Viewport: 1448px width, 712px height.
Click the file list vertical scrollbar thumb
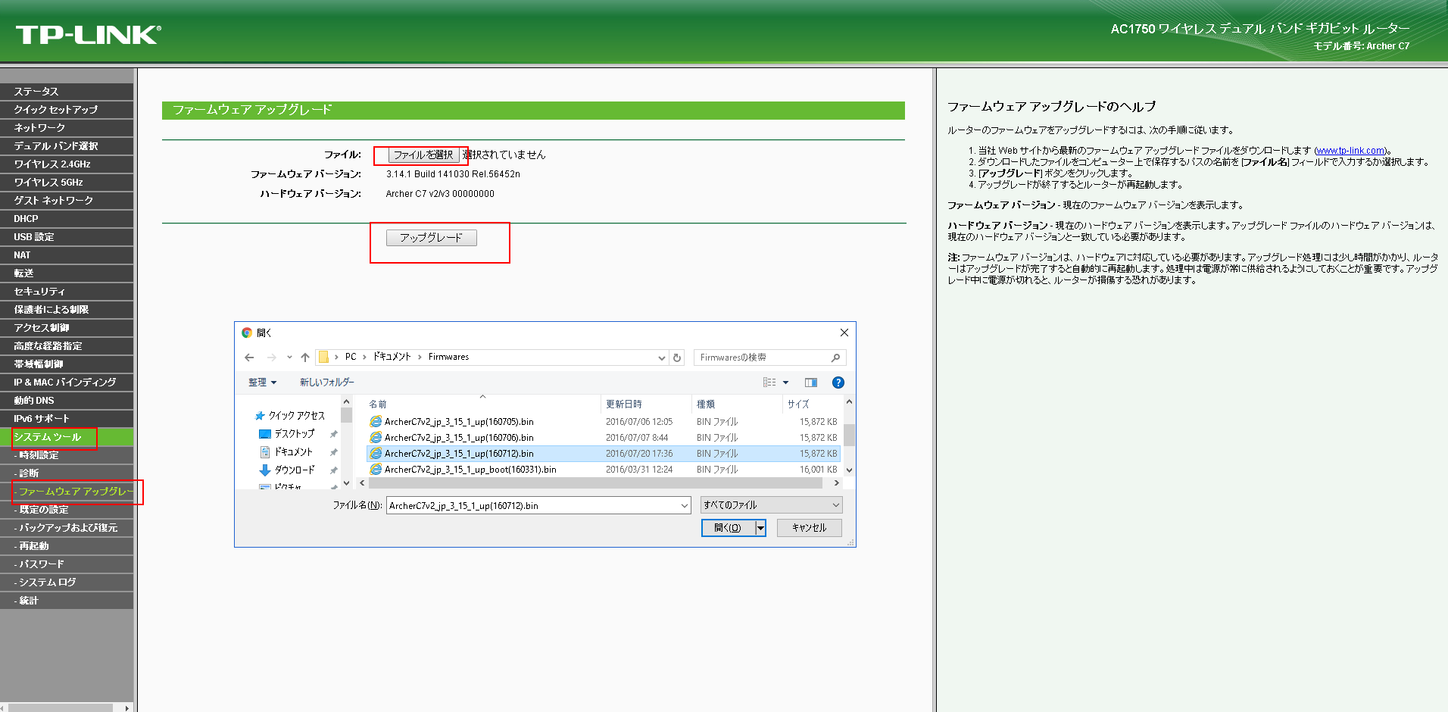tap(849, 434)
